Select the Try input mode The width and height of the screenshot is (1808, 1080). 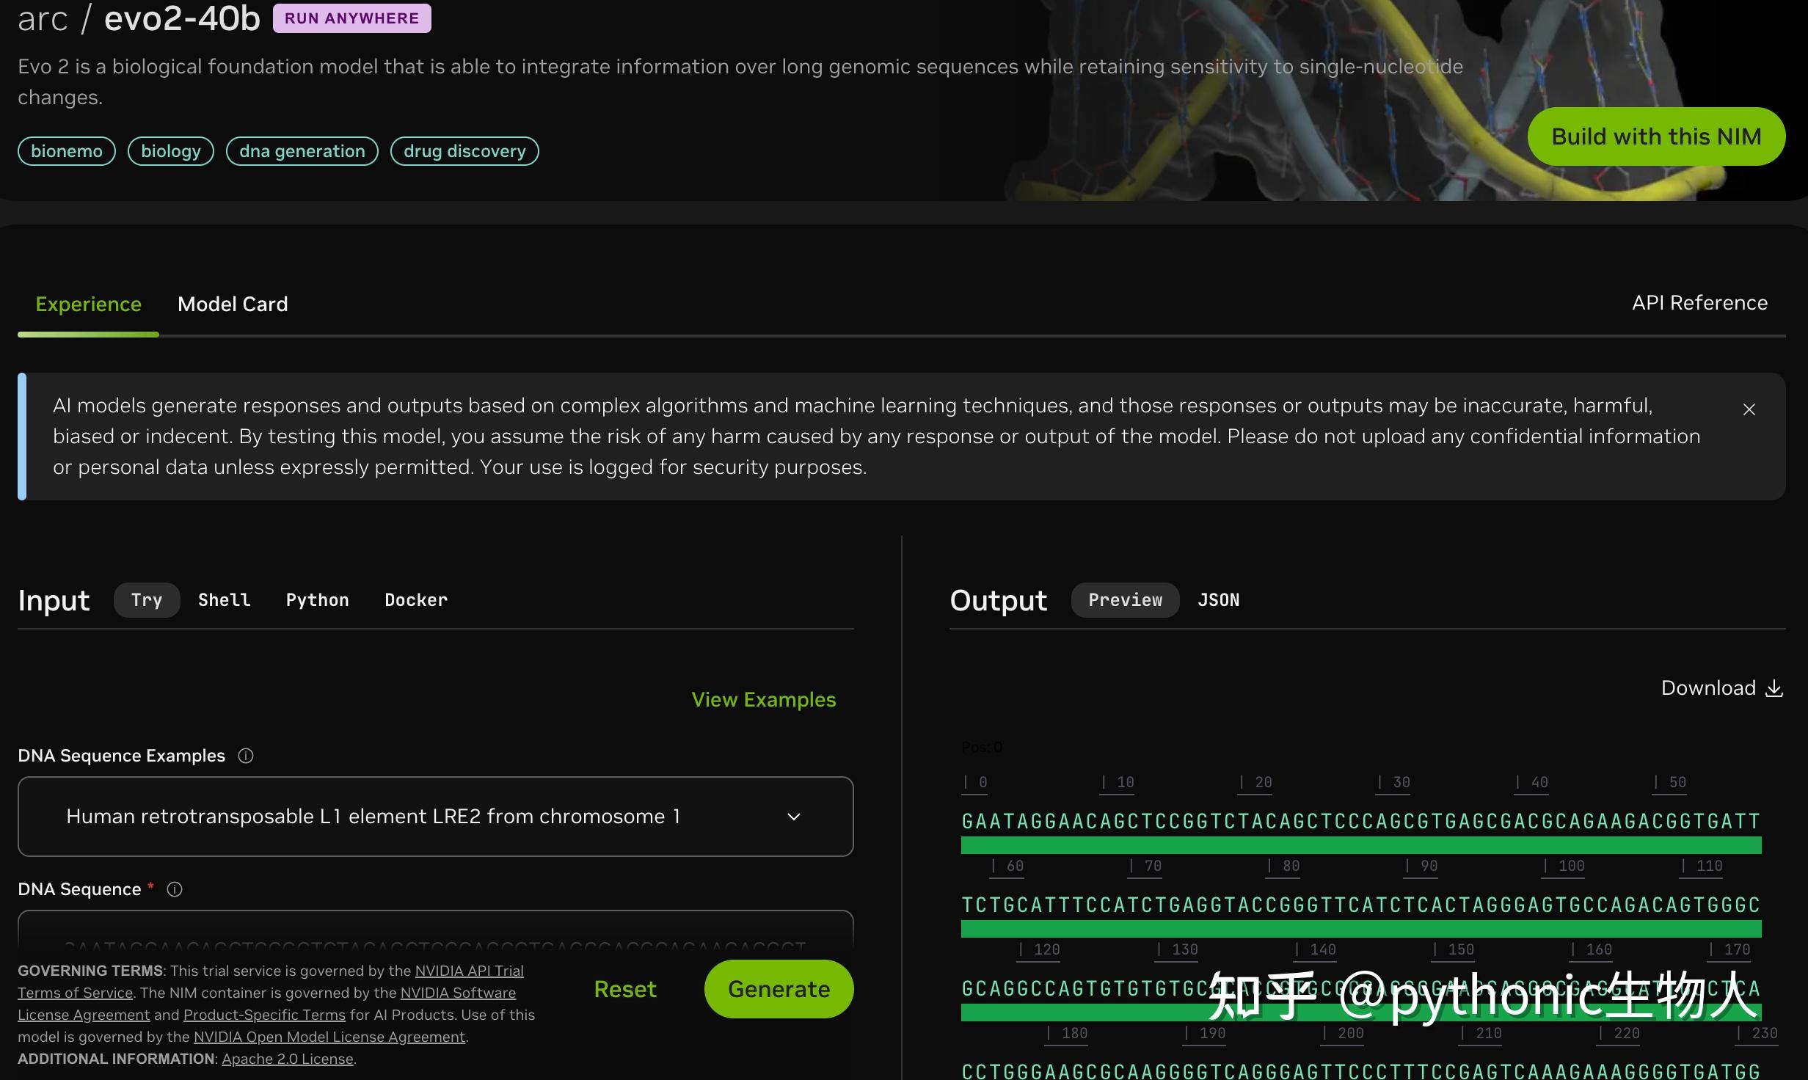[147, 600]
